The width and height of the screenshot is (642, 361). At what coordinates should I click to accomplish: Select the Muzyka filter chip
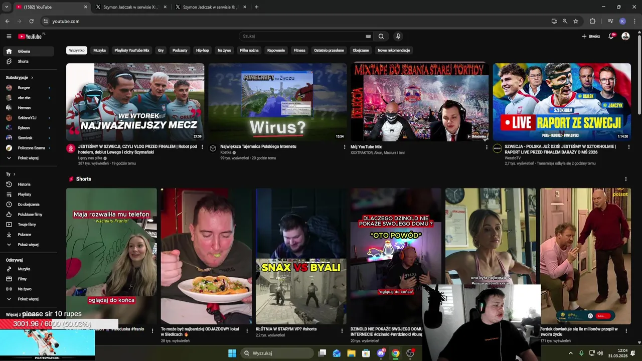click(99, 50)
